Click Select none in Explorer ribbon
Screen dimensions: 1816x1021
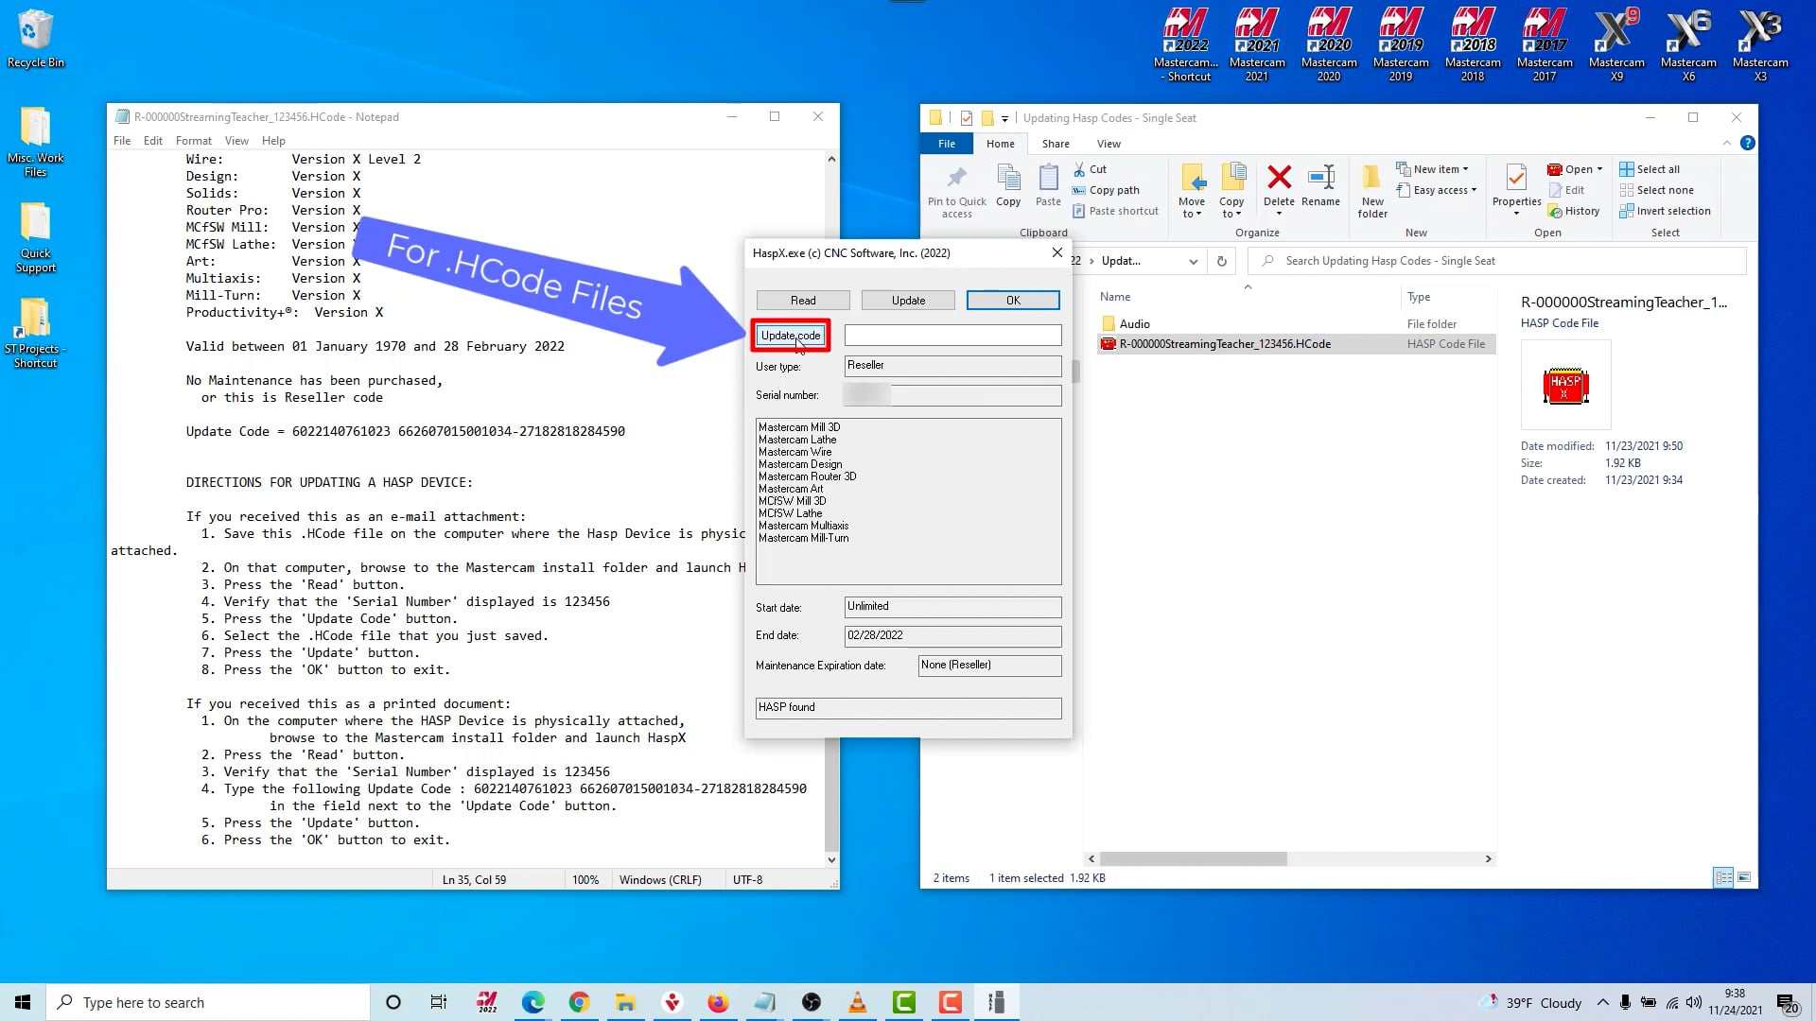1656,190
